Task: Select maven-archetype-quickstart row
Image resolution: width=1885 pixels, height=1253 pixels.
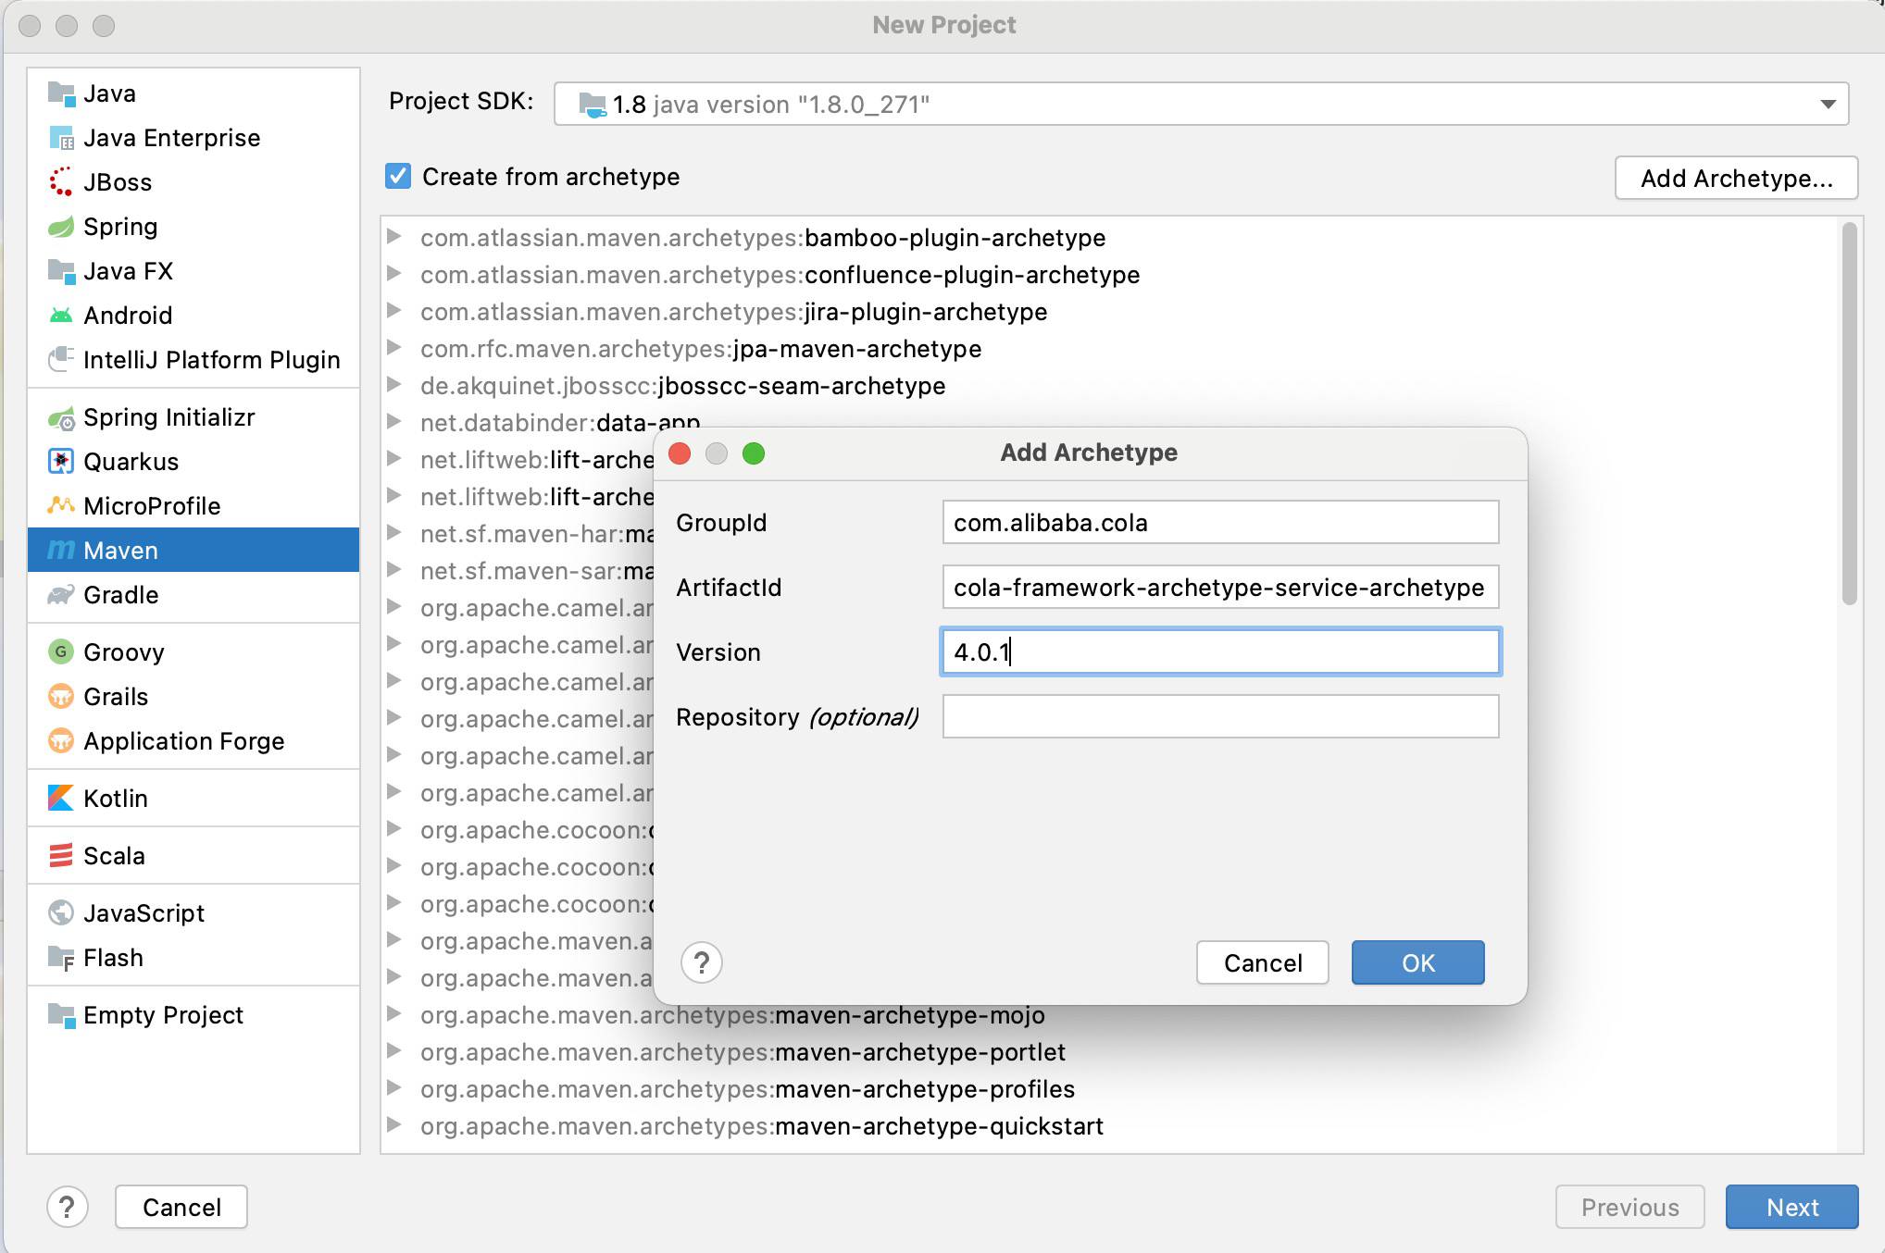Action: pyautogui.click(x=1109, y=1126)
